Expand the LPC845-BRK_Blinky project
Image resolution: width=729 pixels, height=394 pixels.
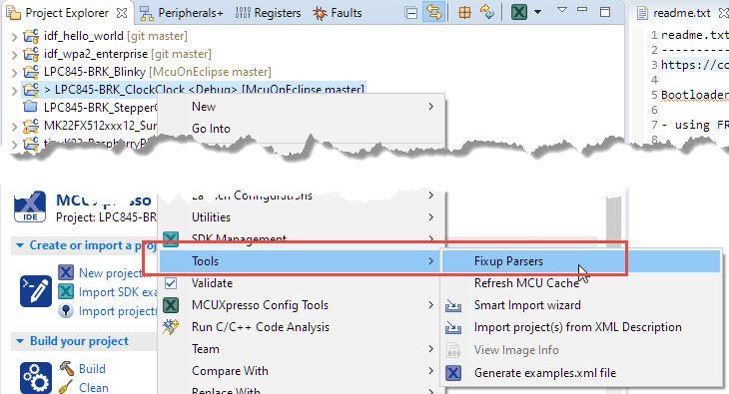(14, 73)
